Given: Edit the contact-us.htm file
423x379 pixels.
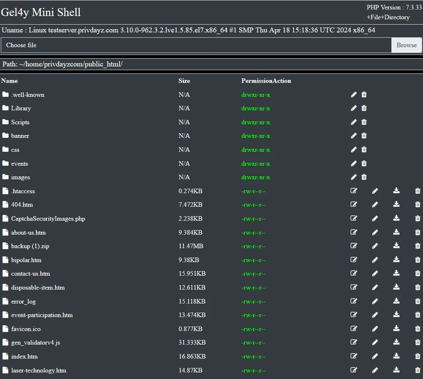Looking at the screenshot, I should click(354, 273).
